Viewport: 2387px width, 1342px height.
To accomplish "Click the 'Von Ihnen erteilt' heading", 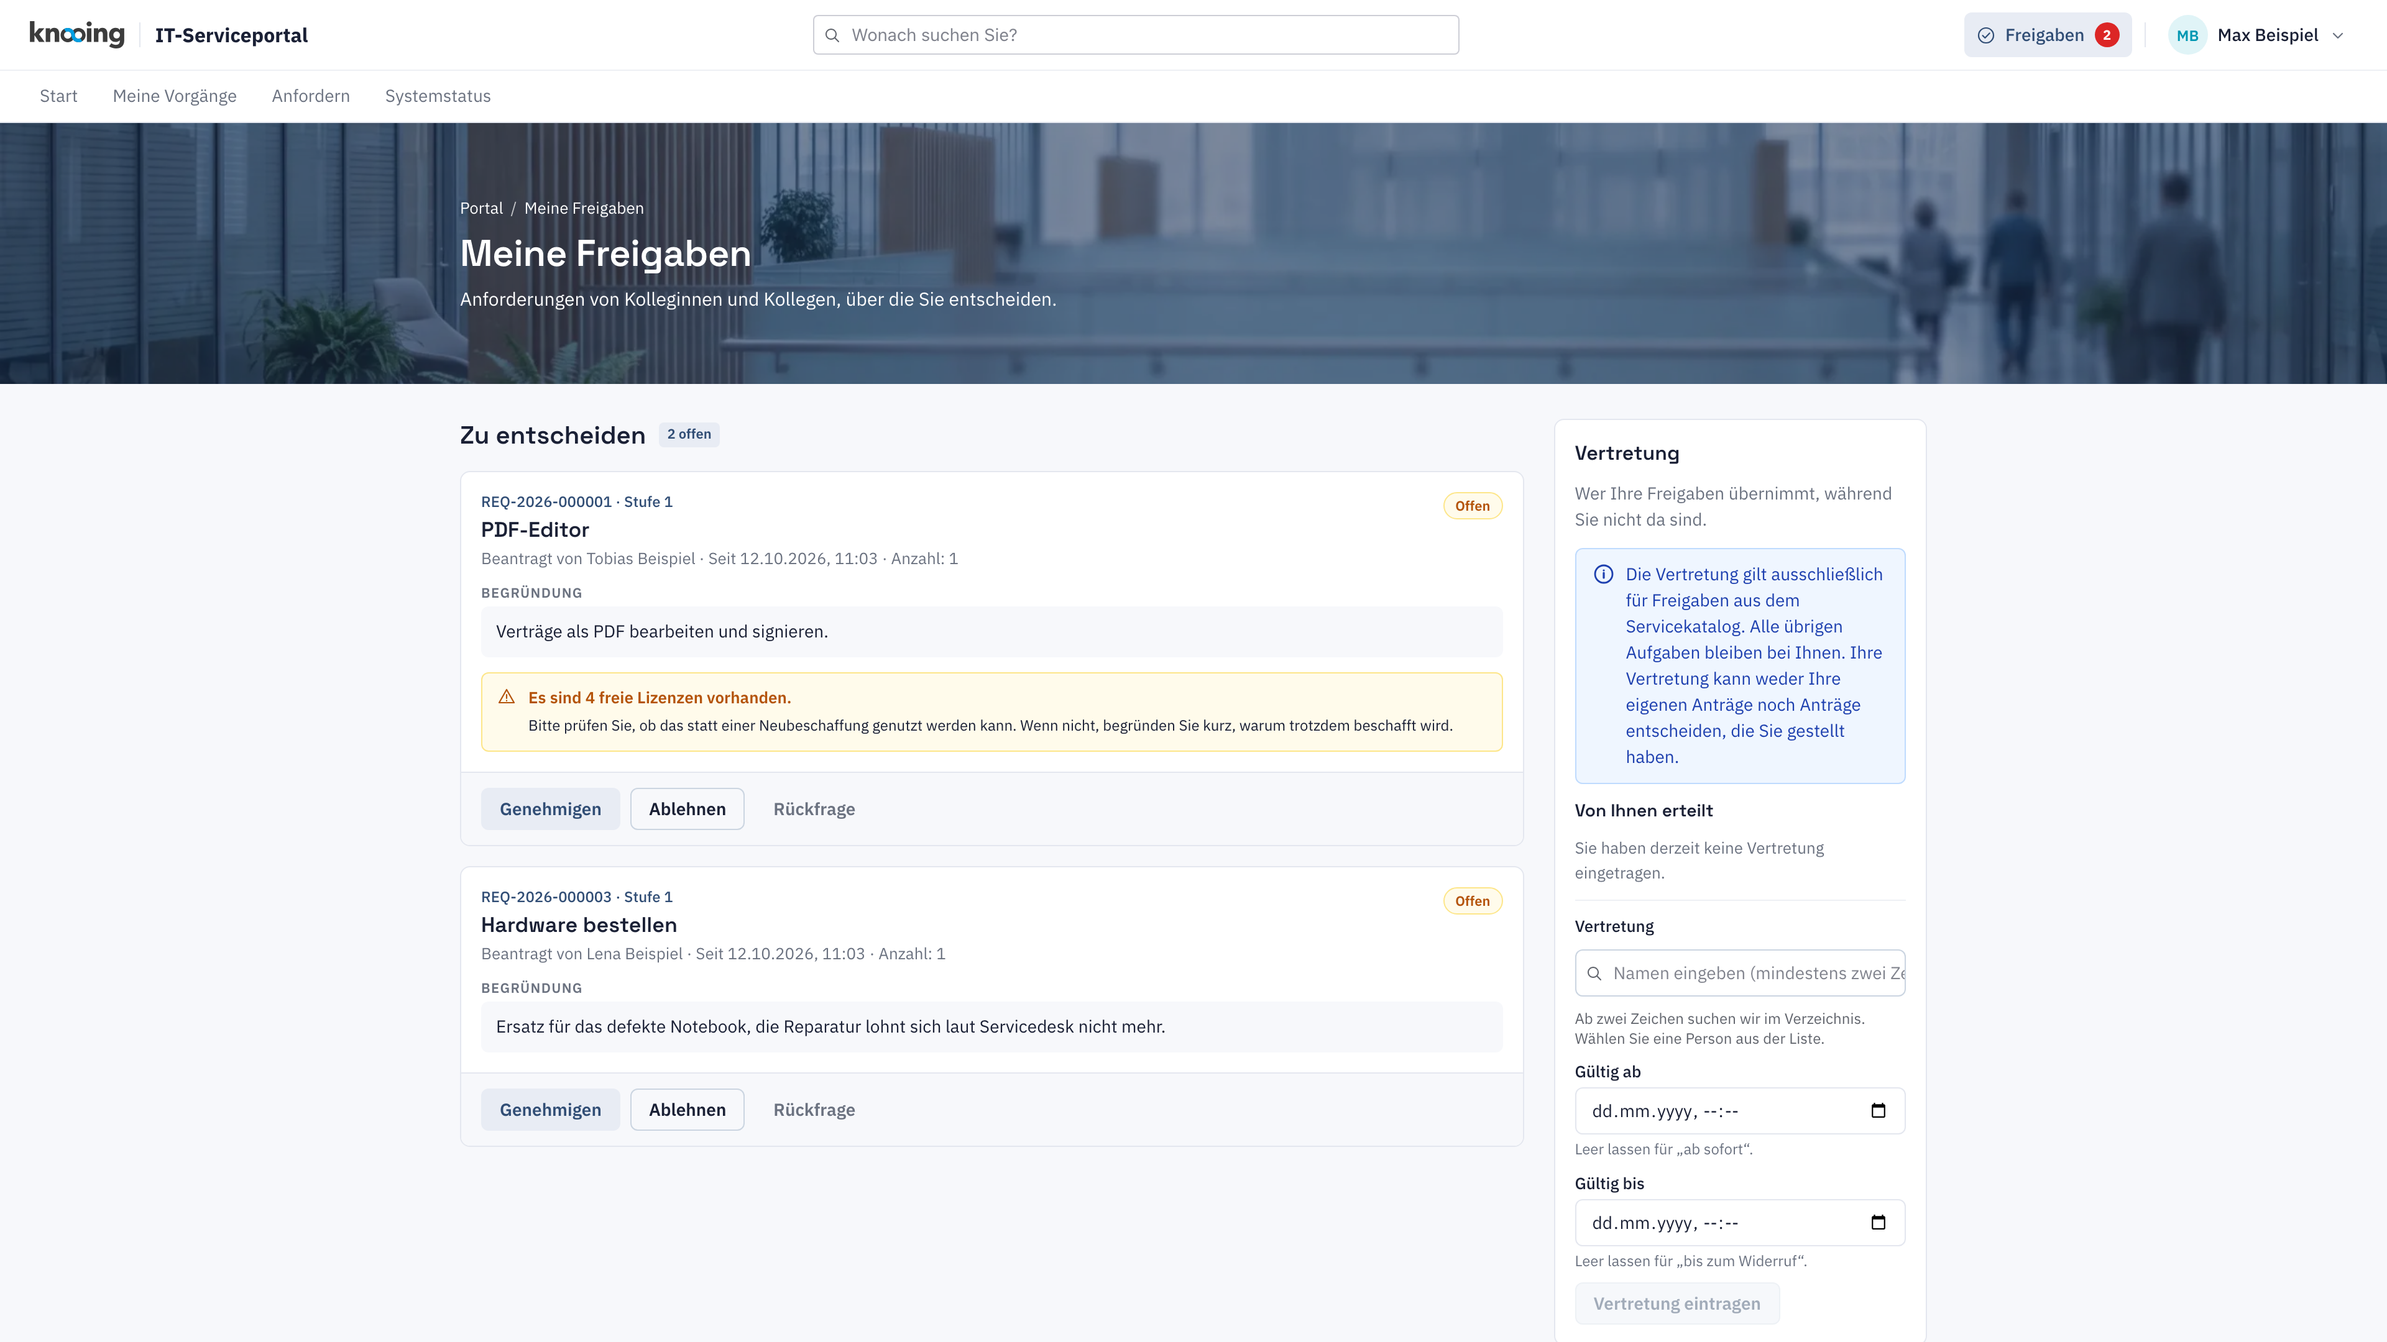I will [1643, 810].
